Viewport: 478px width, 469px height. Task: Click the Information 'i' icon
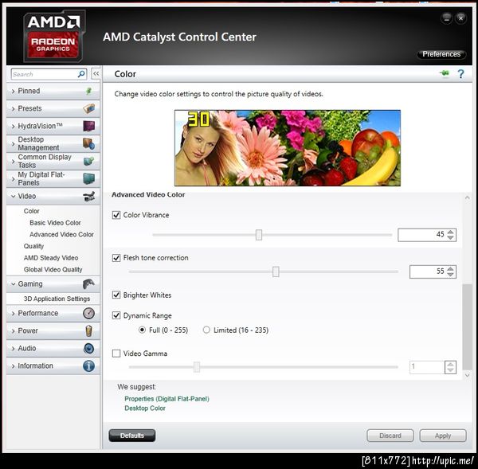88,366
